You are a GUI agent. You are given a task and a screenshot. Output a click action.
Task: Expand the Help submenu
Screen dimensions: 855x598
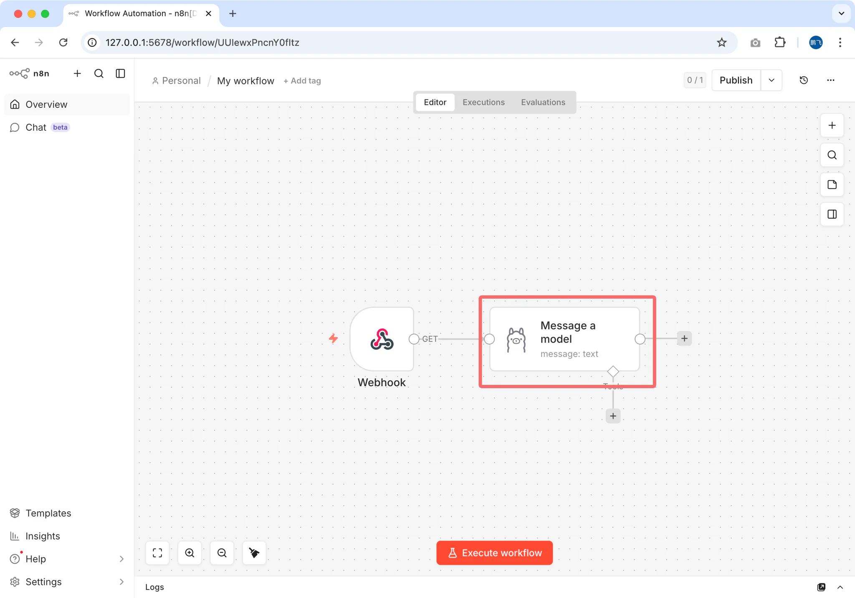tap(121, 559)
